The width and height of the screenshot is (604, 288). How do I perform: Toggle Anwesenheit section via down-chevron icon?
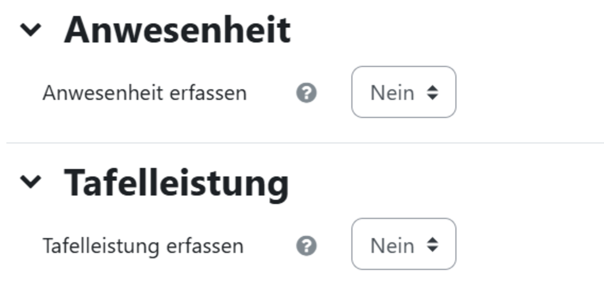[x=31, y=30]
